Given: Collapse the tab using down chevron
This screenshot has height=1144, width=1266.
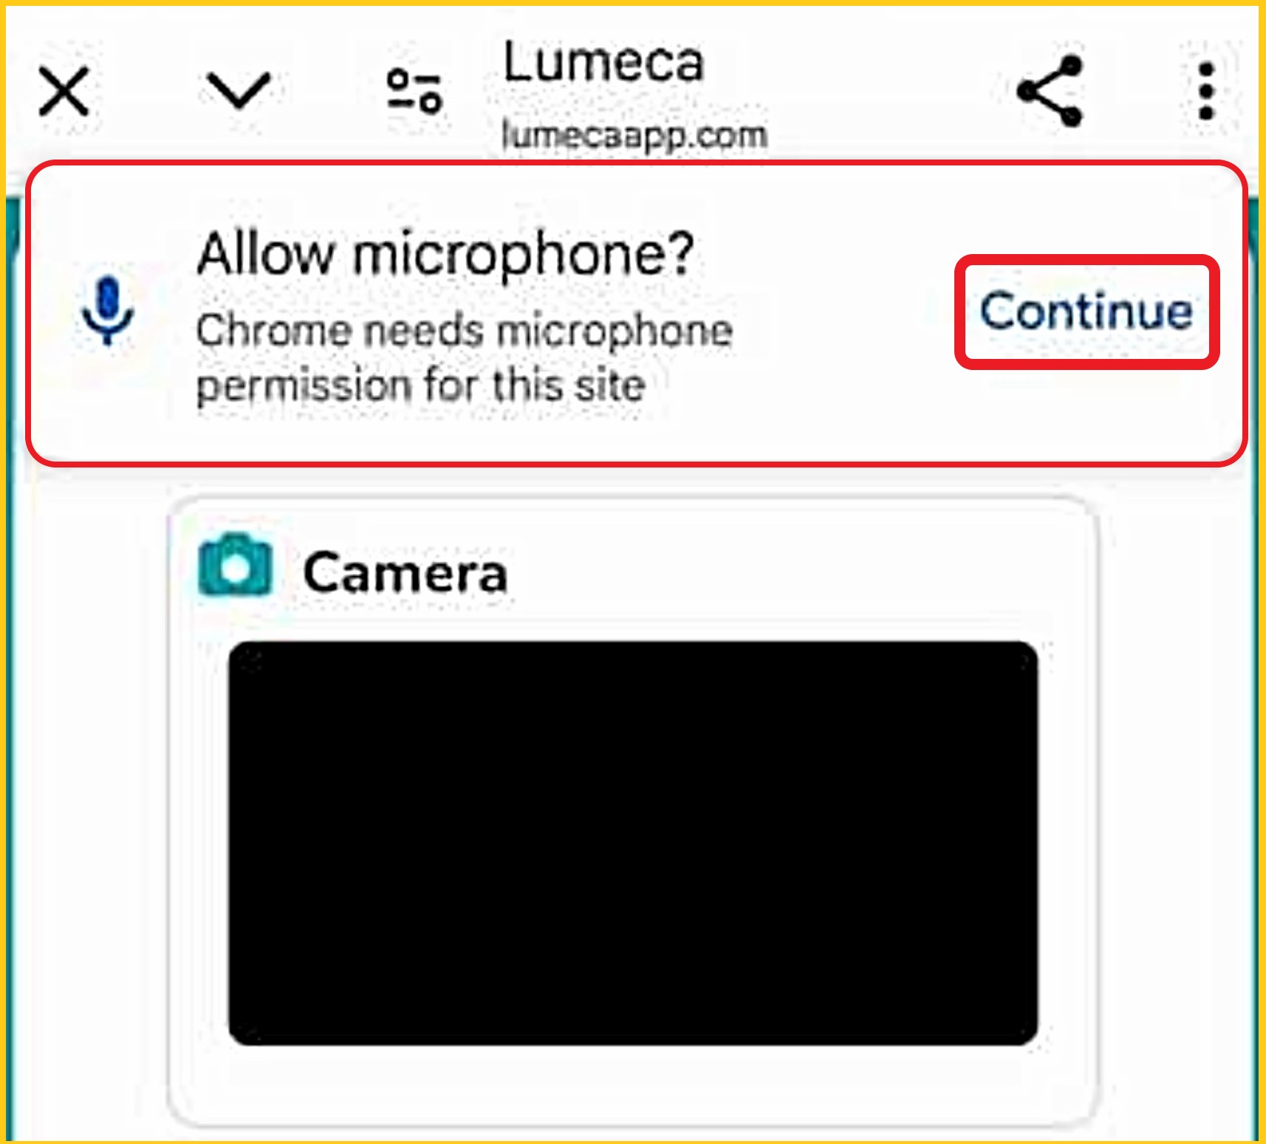Looking at the screenshot, I should pyautogui.click(x=238, y=92).
